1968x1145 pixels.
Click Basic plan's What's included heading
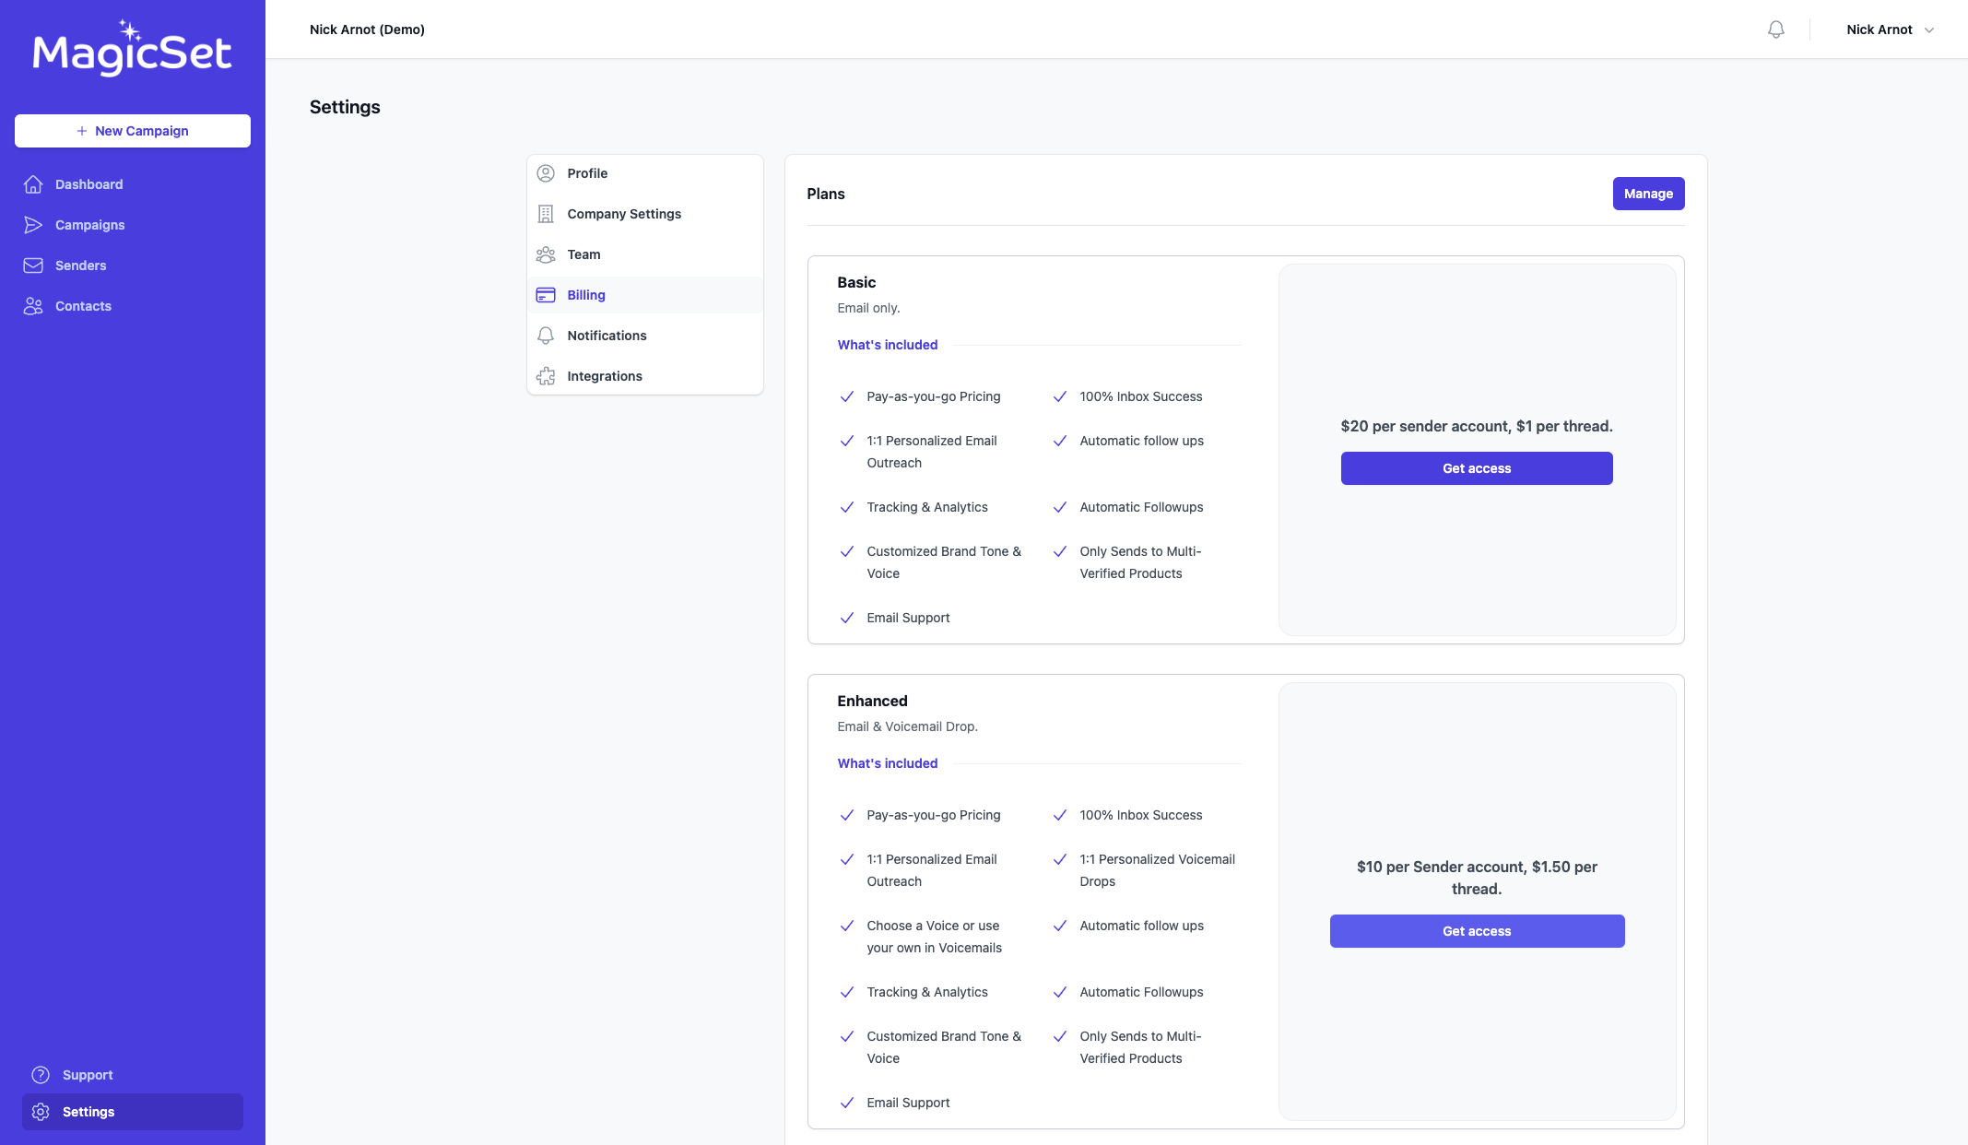click(x=887, y=345)
